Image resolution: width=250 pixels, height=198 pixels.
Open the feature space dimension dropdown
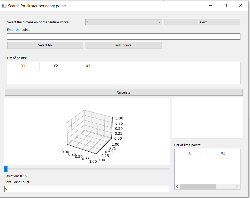click(124, 22)
